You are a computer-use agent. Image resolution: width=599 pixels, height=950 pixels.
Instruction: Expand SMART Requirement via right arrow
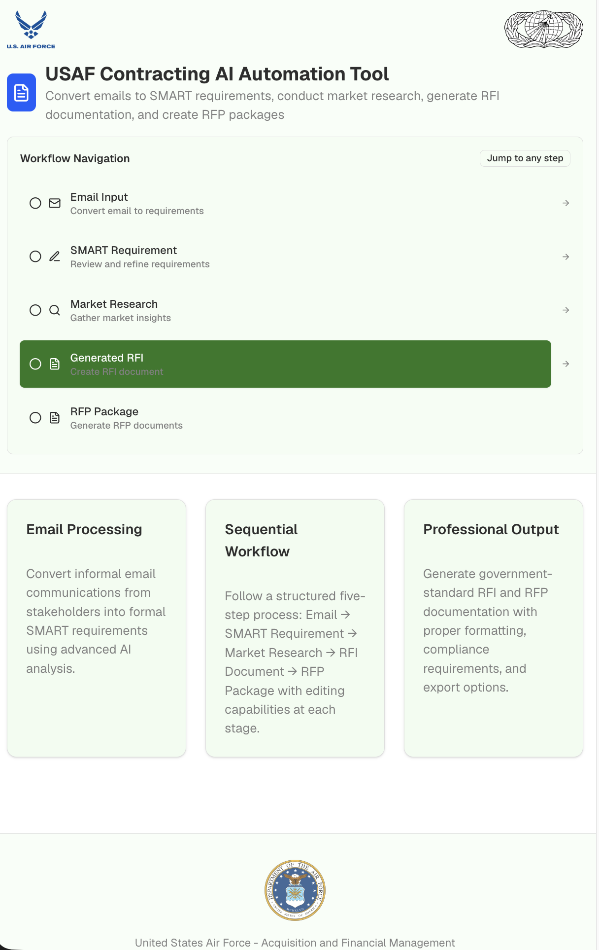pyautogui.click(x=566, y=257)
